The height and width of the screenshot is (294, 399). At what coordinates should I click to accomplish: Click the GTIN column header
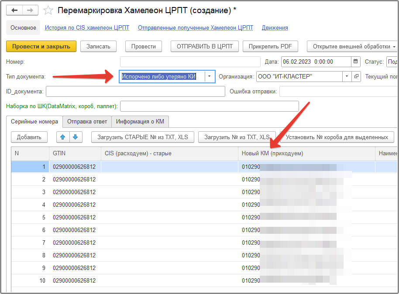[x=75, y=154]
